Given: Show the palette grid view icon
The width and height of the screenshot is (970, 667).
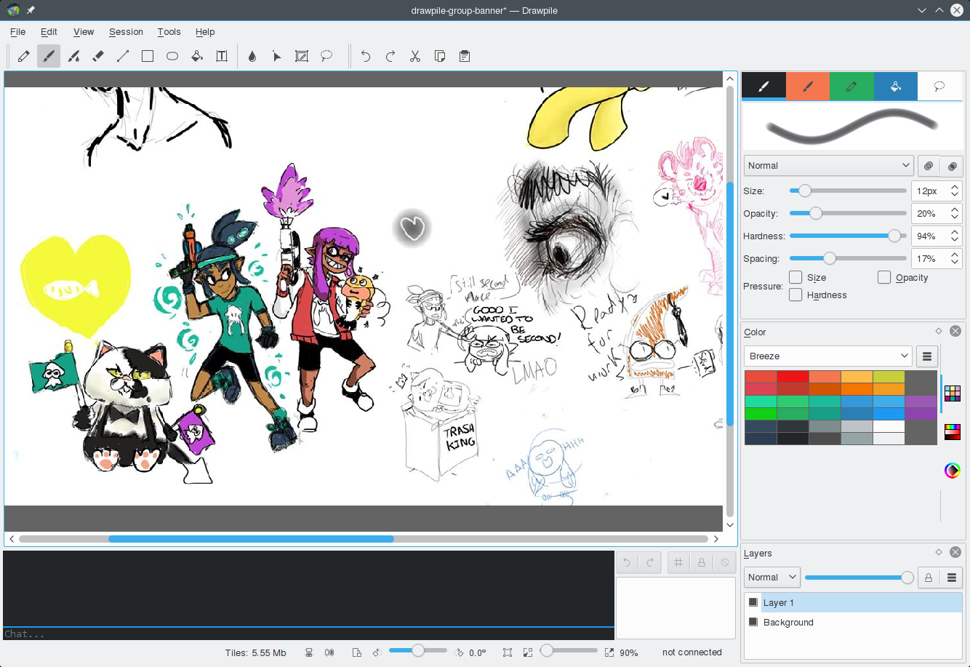Looking at the screenshot, I should pyautogui.click(x=953, y=394).
